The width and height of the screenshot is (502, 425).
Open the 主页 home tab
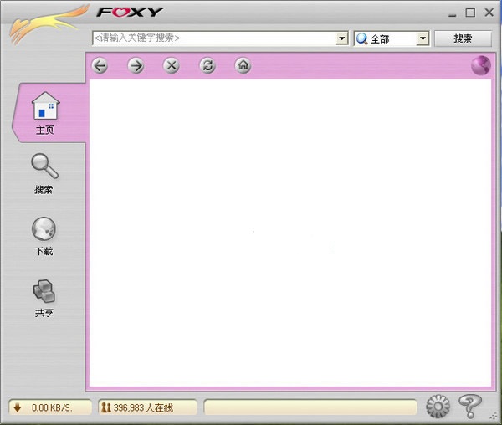45,115
